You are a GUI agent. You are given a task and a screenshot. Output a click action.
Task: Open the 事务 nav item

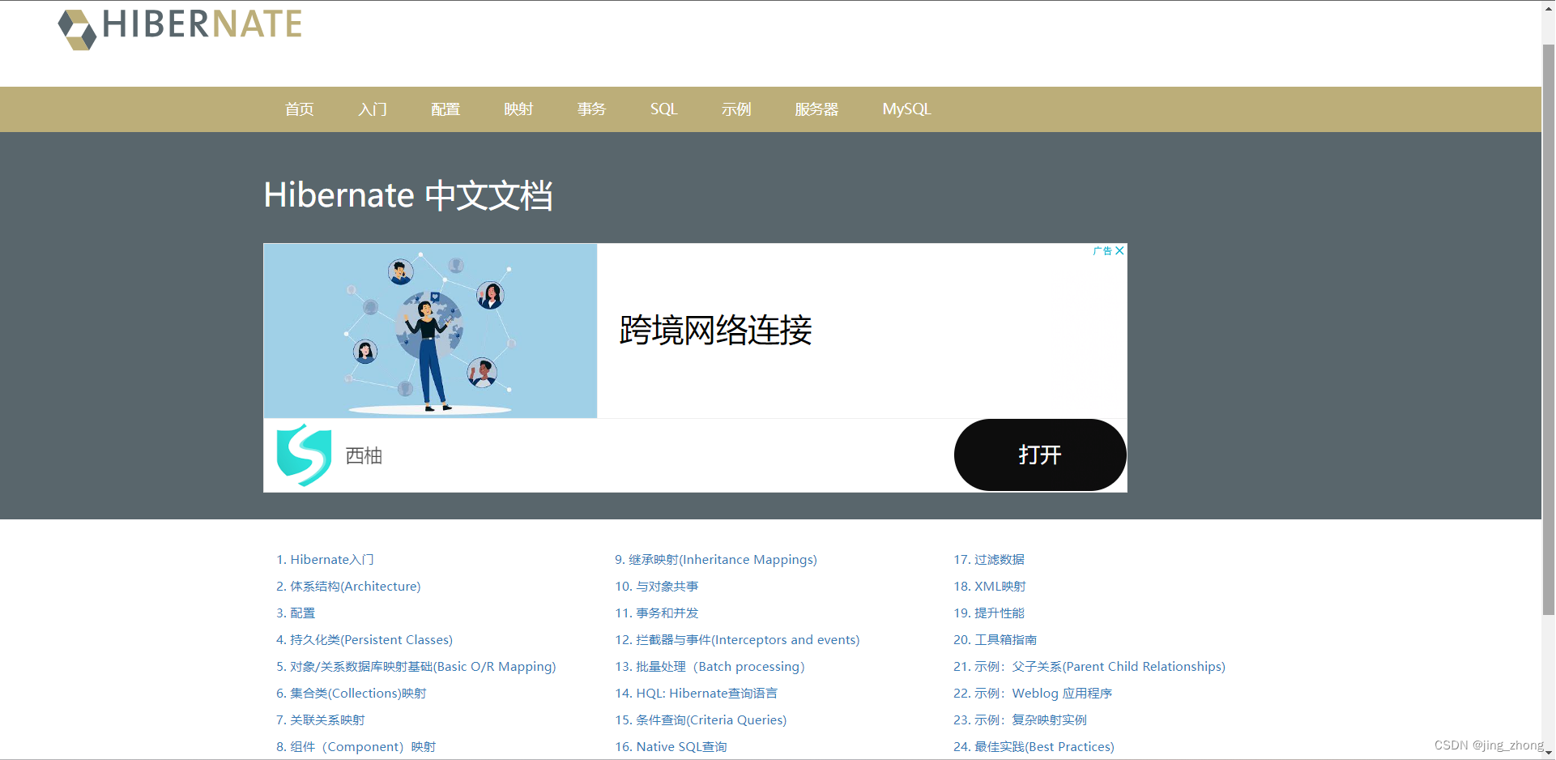591,109
